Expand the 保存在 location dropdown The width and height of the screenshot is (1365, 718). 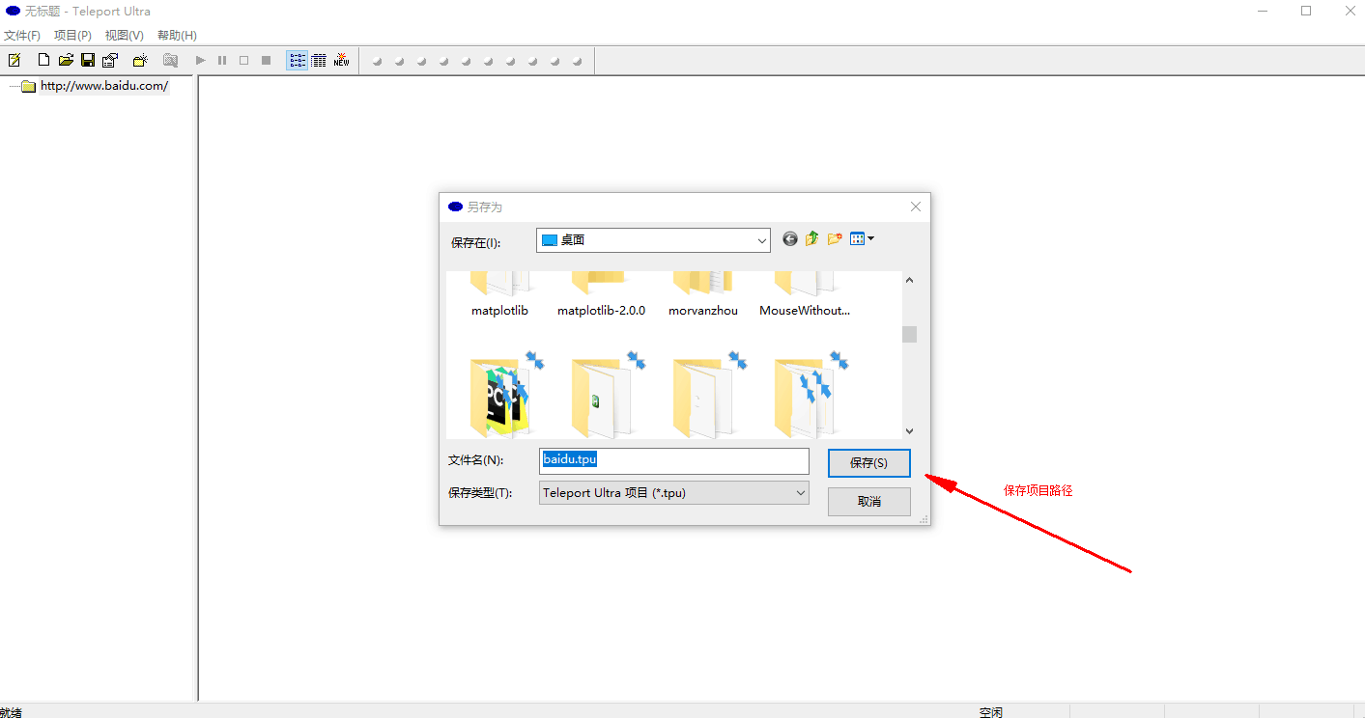[x=761, y=240]
